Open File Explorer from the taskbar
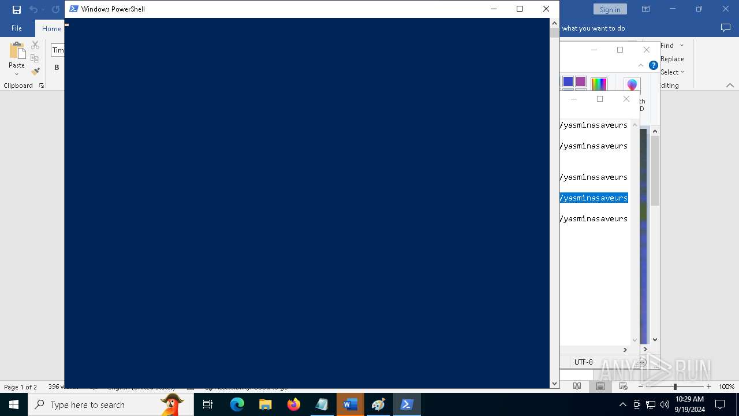This screenshot has width=739, height=416. pyautogui.click(x=266, y=404)
